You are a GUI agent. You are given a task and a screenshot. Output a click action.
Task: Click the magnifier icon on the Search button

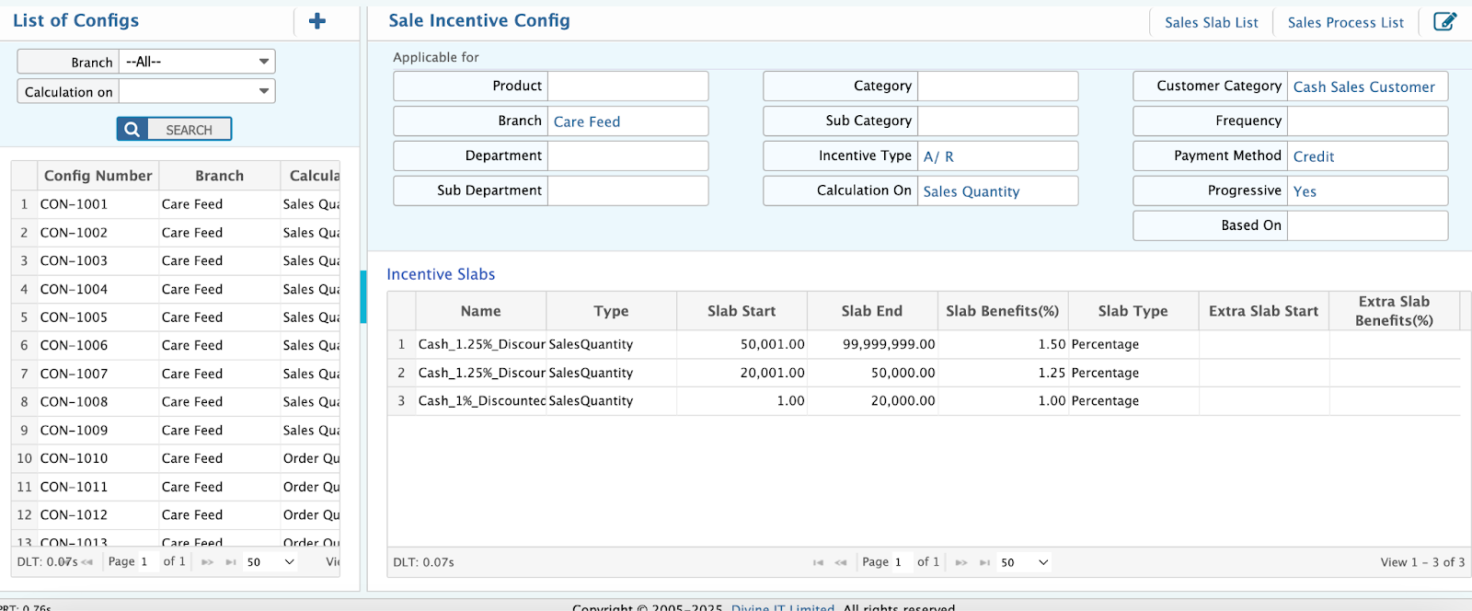[132, 130]
